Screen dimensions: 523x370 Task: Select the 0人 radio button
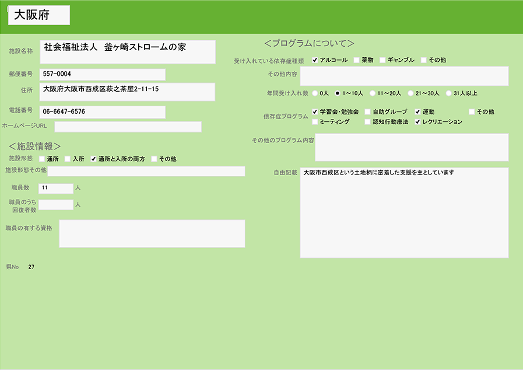pos(315,93)
